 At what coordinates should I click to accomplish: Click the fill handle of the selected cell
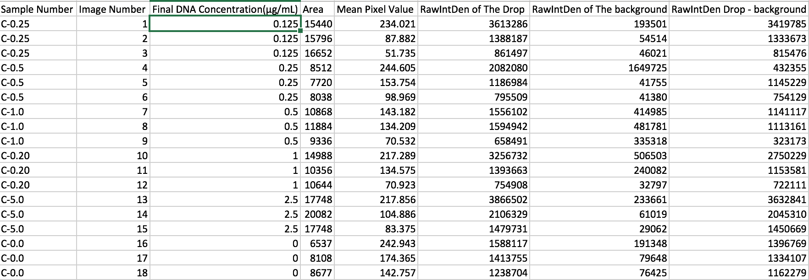(x=300, y=31)
